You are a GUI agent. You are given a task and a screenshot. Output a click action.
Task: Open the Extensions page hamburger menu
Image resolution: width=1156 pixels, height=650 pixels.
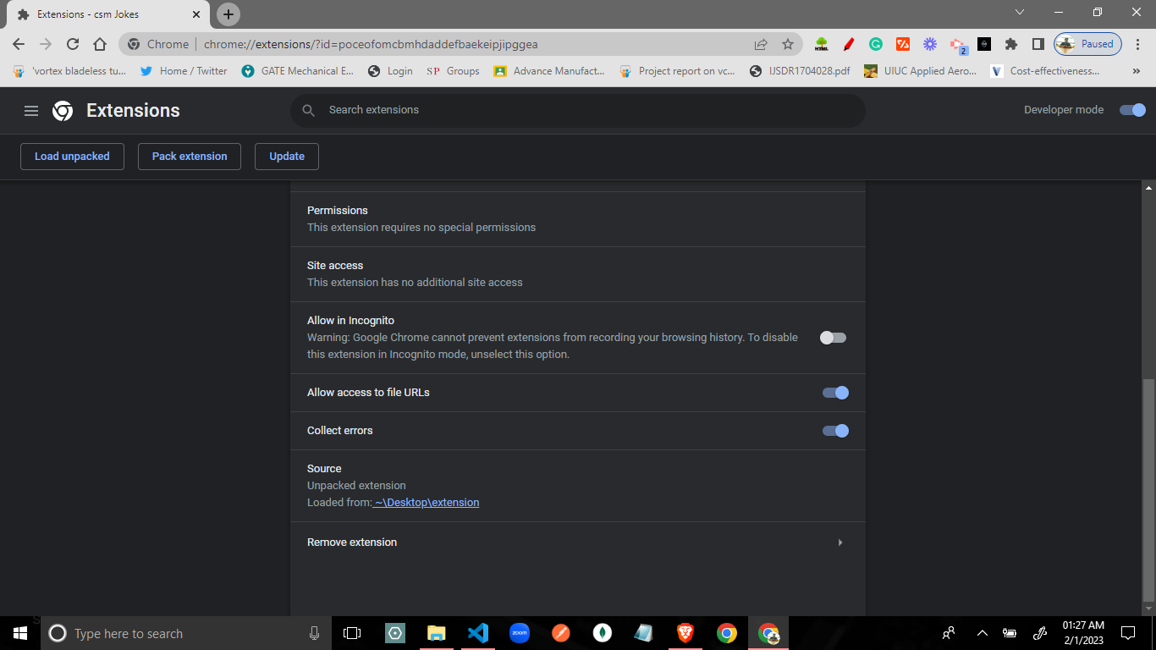point(30,110)
